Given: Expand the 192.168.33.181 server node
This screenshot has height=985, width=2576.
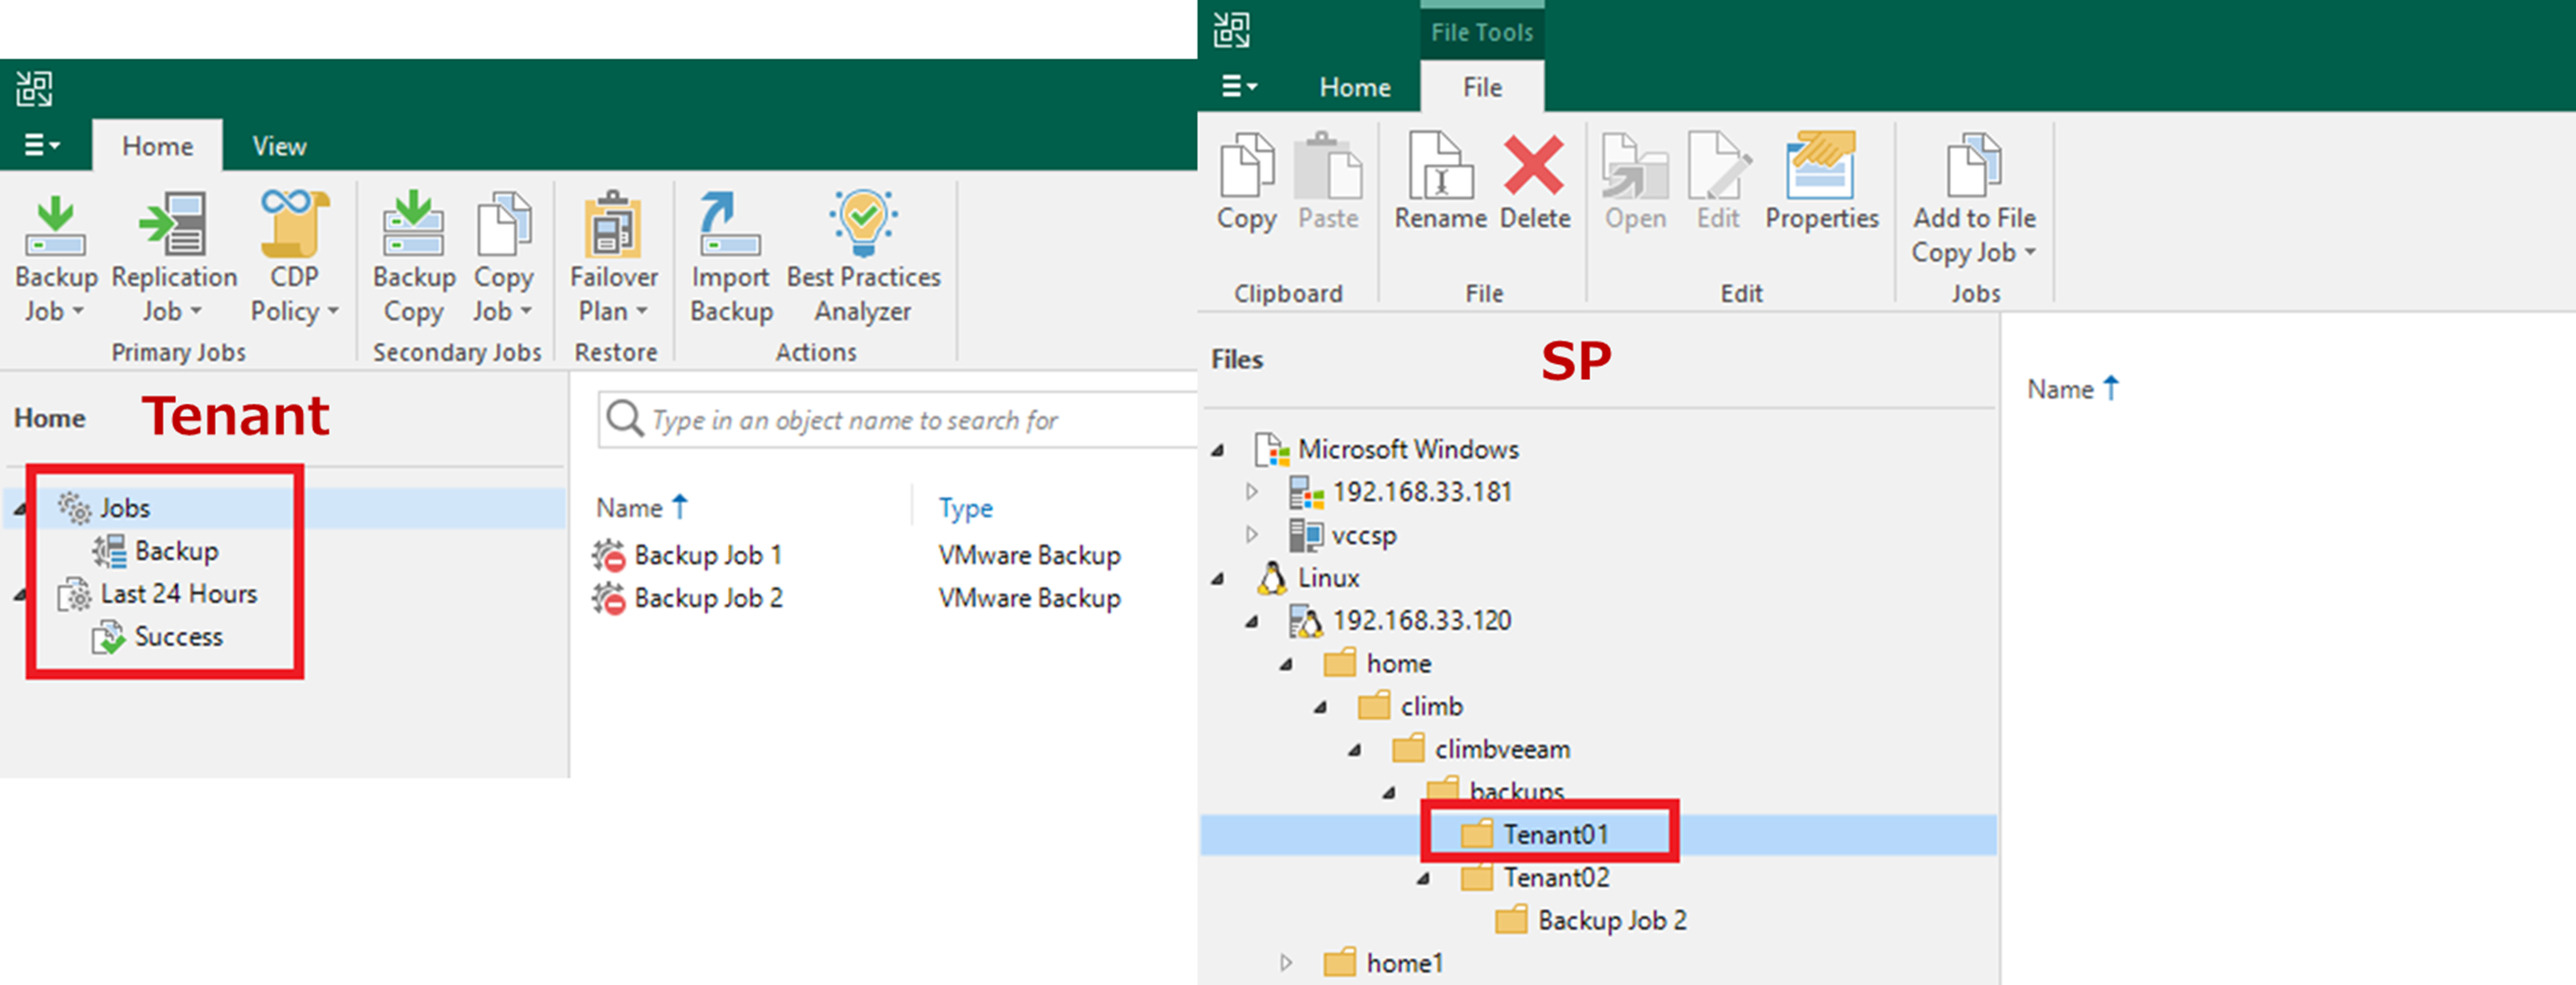Looking at the screenshot, I should (1252, 491).
